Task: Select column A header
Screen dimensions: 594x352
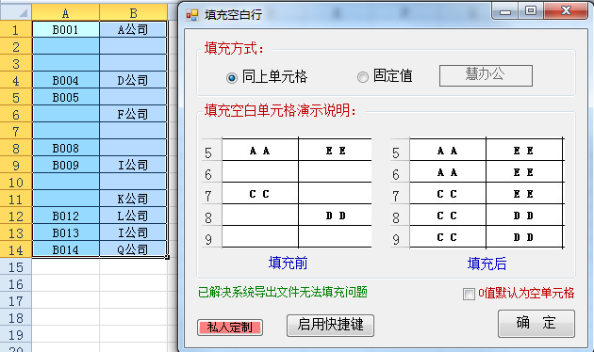Action: 66,13
